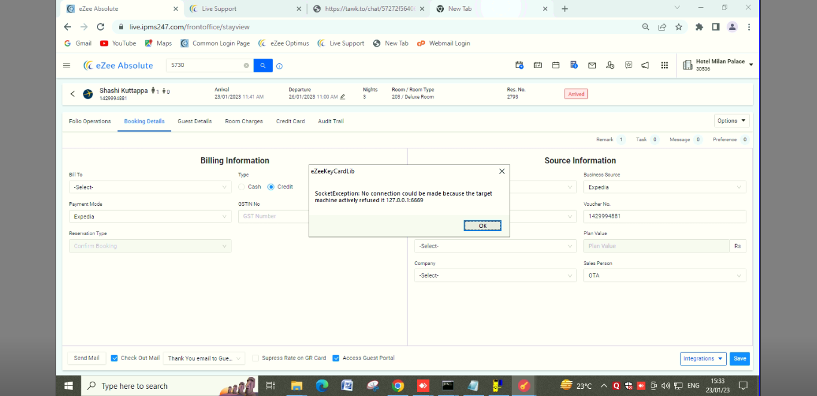The image size is (817, 396).
Task: Open the hamburger navigation menu
Action: [x=66, y=65]
